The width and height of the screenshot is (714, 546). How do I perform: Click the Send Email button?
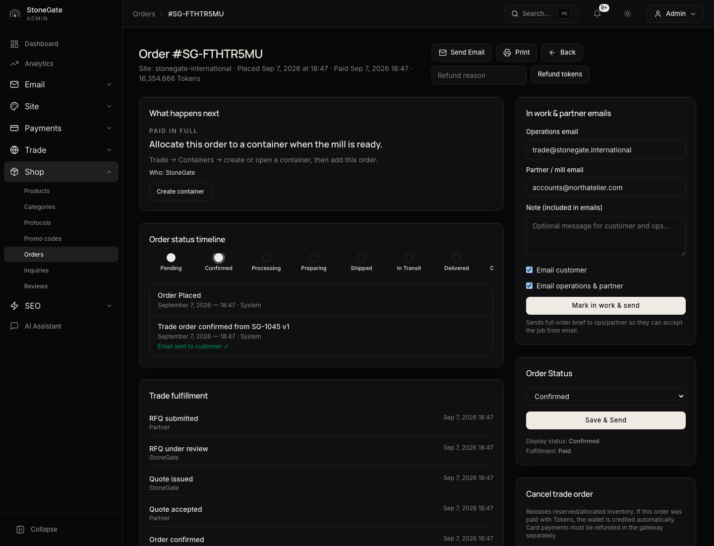point(462,53)
